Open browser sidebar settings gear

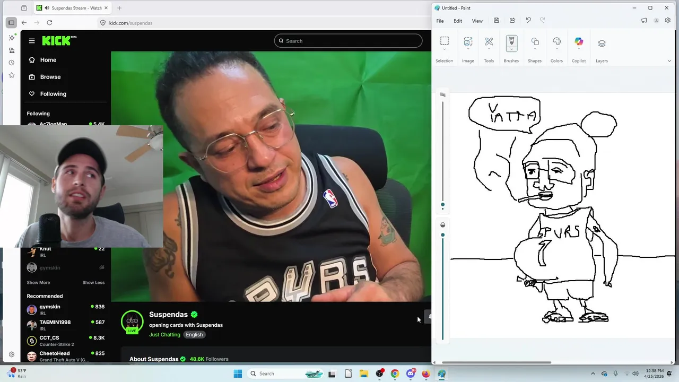tap(12, 354)
